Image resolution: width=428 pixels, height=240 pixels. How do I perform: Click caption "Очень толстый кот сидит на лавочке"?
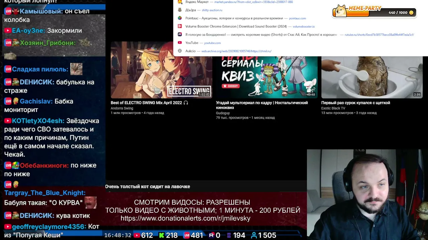pos(147,187)
